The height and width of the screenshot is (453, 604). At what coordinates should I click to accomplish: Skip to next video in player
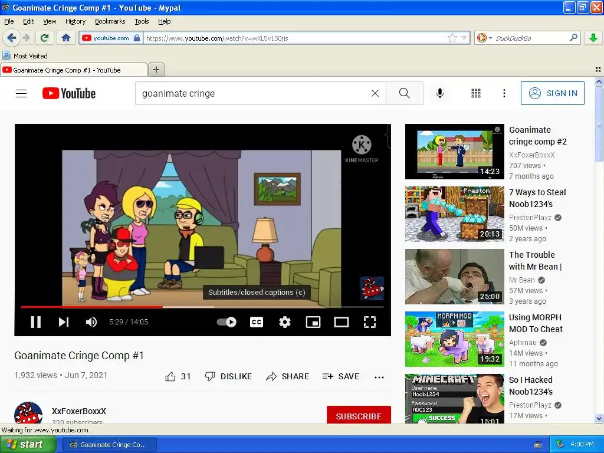[64, 322]
